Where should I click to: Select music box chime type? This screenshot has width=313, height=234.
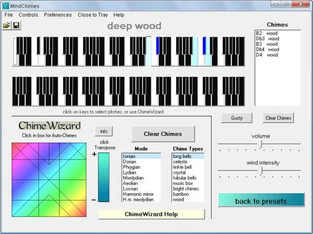tap(188, 183)
